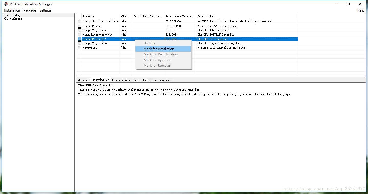The width and height of the screenshot is (368, 194).
Task: Click 'The GNU Objective-C Compiler' description
Action: tap(219, 43)
